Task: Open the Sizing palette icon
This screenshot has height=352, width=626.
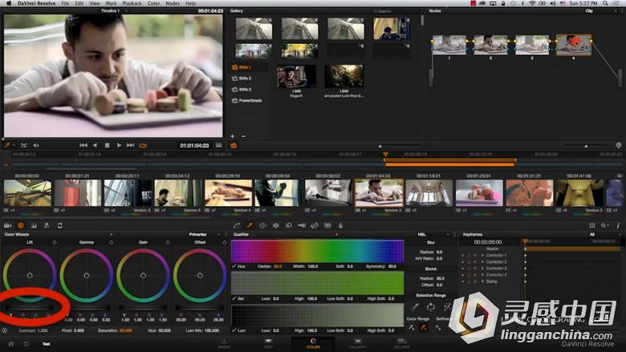Action: click(315, 225)
